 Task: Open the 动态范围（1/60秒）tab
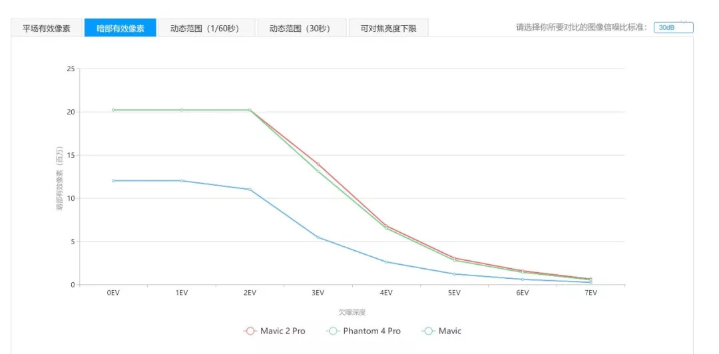[x=204, y=28]
